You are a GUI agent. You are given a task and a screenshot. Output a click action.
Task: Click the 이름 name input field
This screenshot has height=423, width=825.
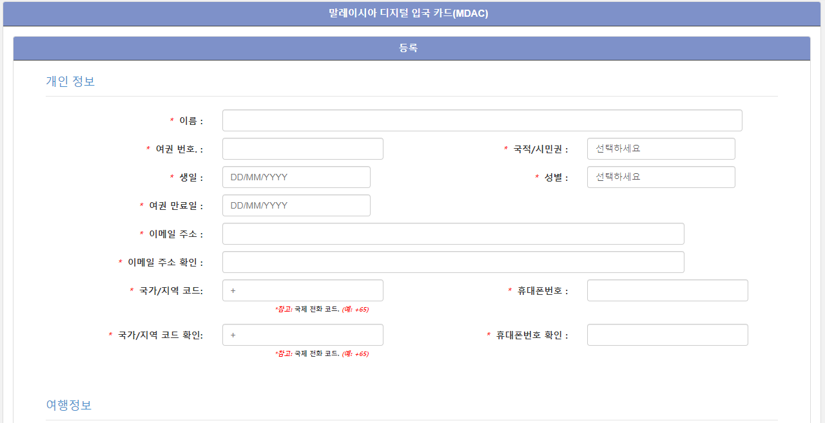pos(481,120)
